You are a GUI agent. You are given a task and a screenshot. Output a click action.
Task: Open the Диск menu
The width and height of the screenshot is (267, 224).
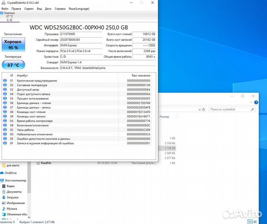48,8
